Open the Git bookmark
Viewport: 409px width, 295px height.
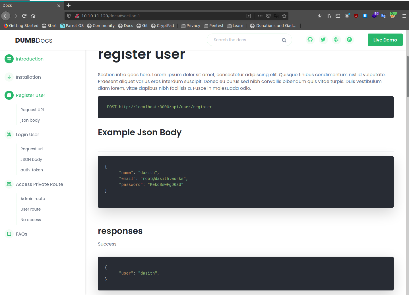[142, 26]
